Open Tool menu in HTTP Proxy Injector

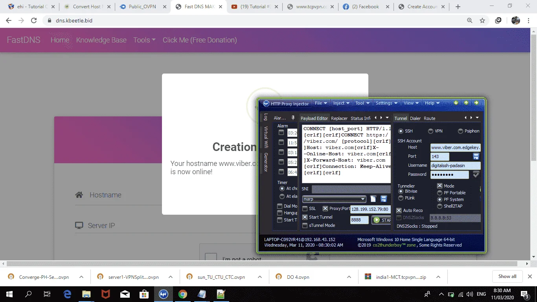tap(362, 103)
